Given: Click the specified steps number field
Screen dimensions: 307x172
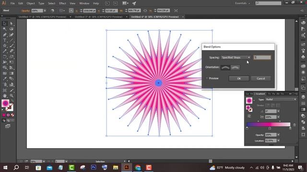Looking at the screenshot, I should pos(262,57).
